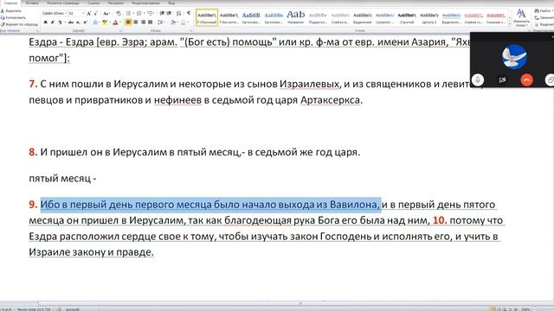Apply the Без интервала (No Spacing) style
This screenshot has height=311, width=554.
229,17
